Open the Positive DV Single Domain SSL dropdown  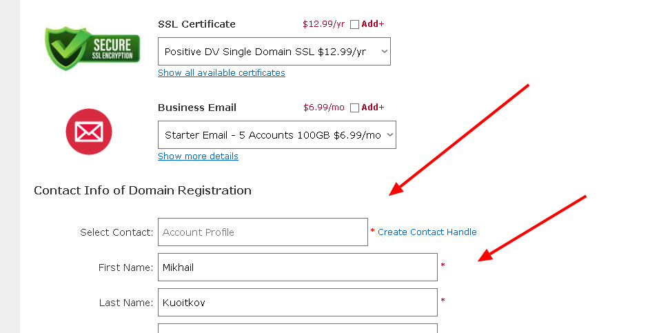[x=274, y=52]
